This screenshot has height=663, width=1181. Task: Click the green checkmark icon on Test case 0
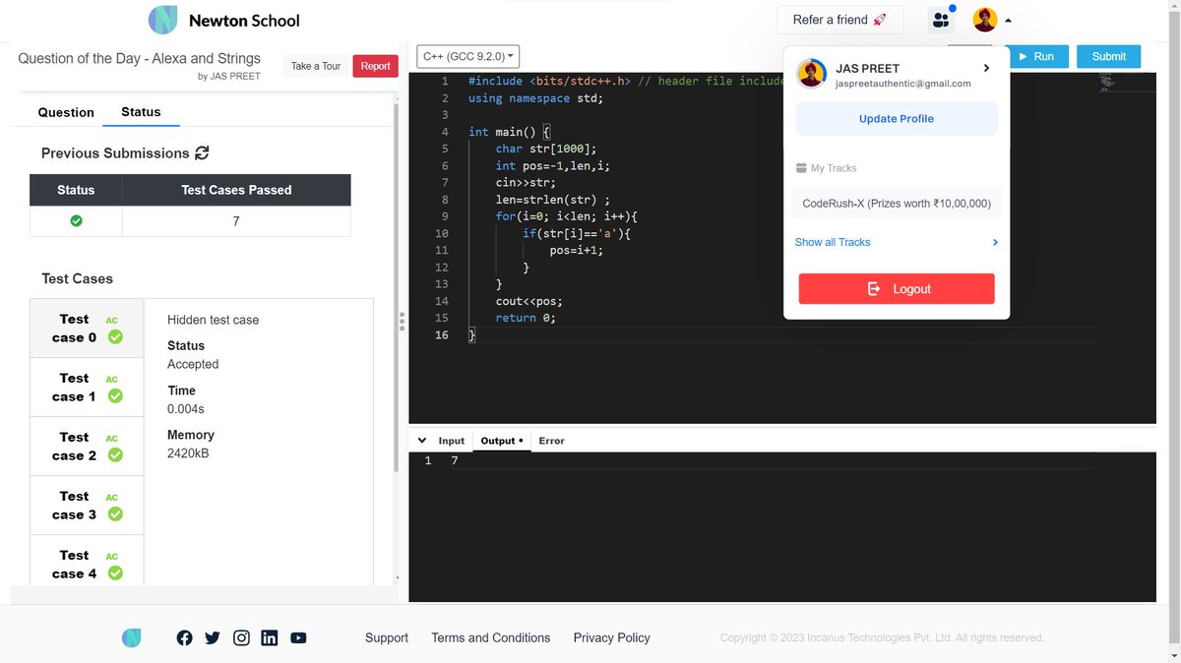115,337
